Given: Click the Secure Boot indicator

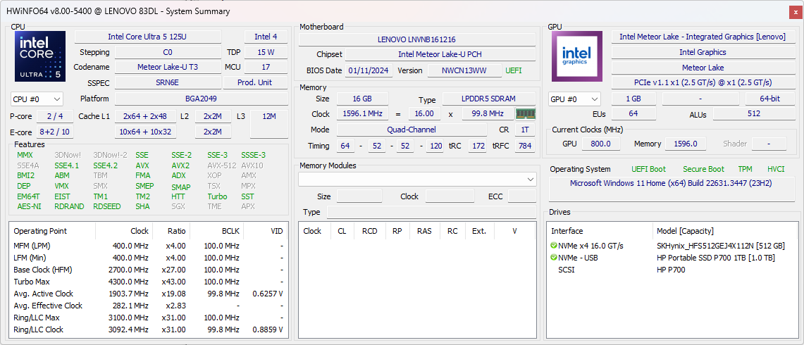Looking at the screenshot, I should pyautogui.click(x=703, y=169).
